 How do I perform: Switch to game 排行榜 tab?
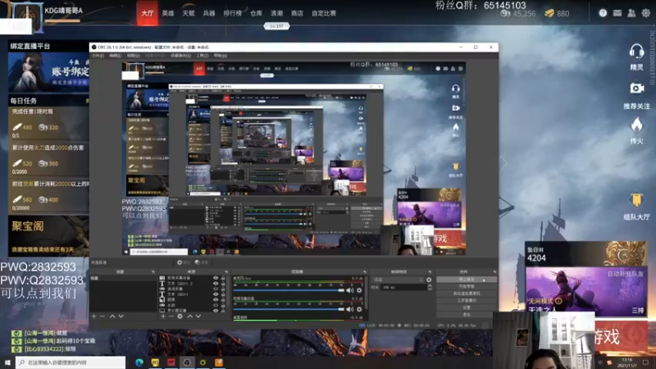pos(233,13)
